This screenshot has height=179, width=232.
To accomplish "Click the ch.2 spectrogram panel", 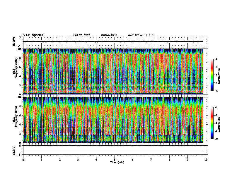I will (x=113, y=120).
